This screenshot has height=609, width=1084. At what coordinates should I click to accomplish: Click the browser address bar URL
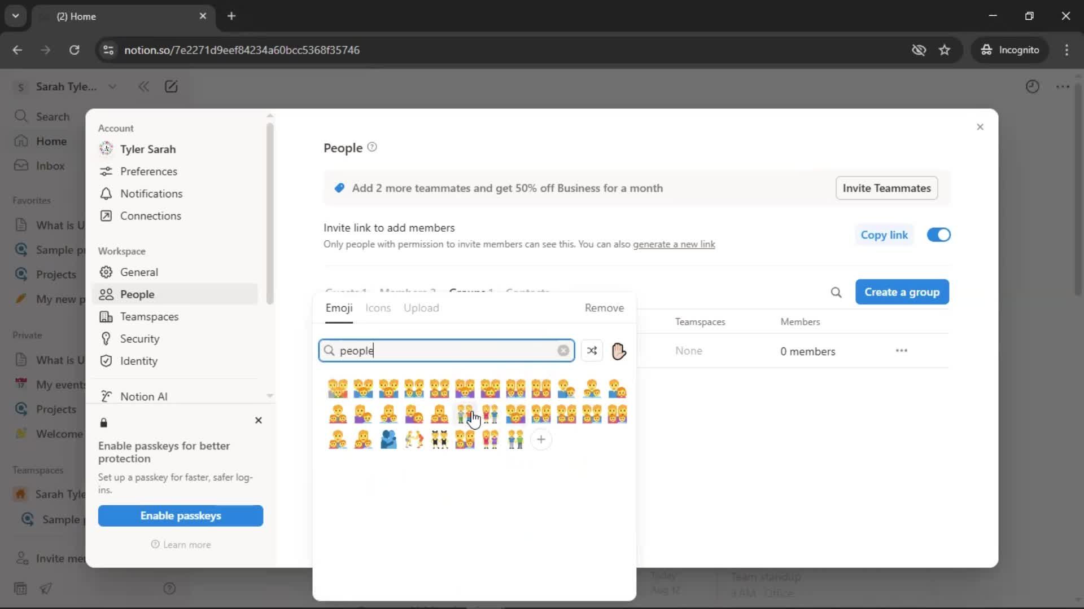[x=242, y=50]
